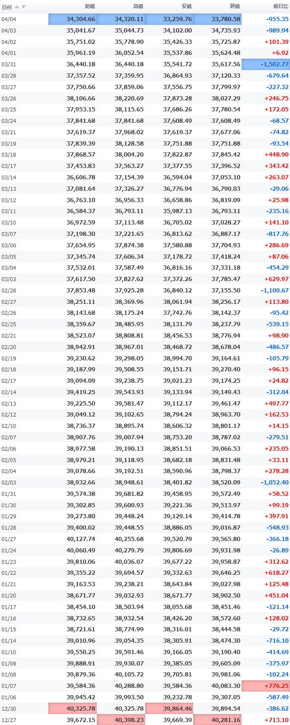Screen dimensions: 290x725
Task: Click the change value -1,052.40
Action: point(275,482)
